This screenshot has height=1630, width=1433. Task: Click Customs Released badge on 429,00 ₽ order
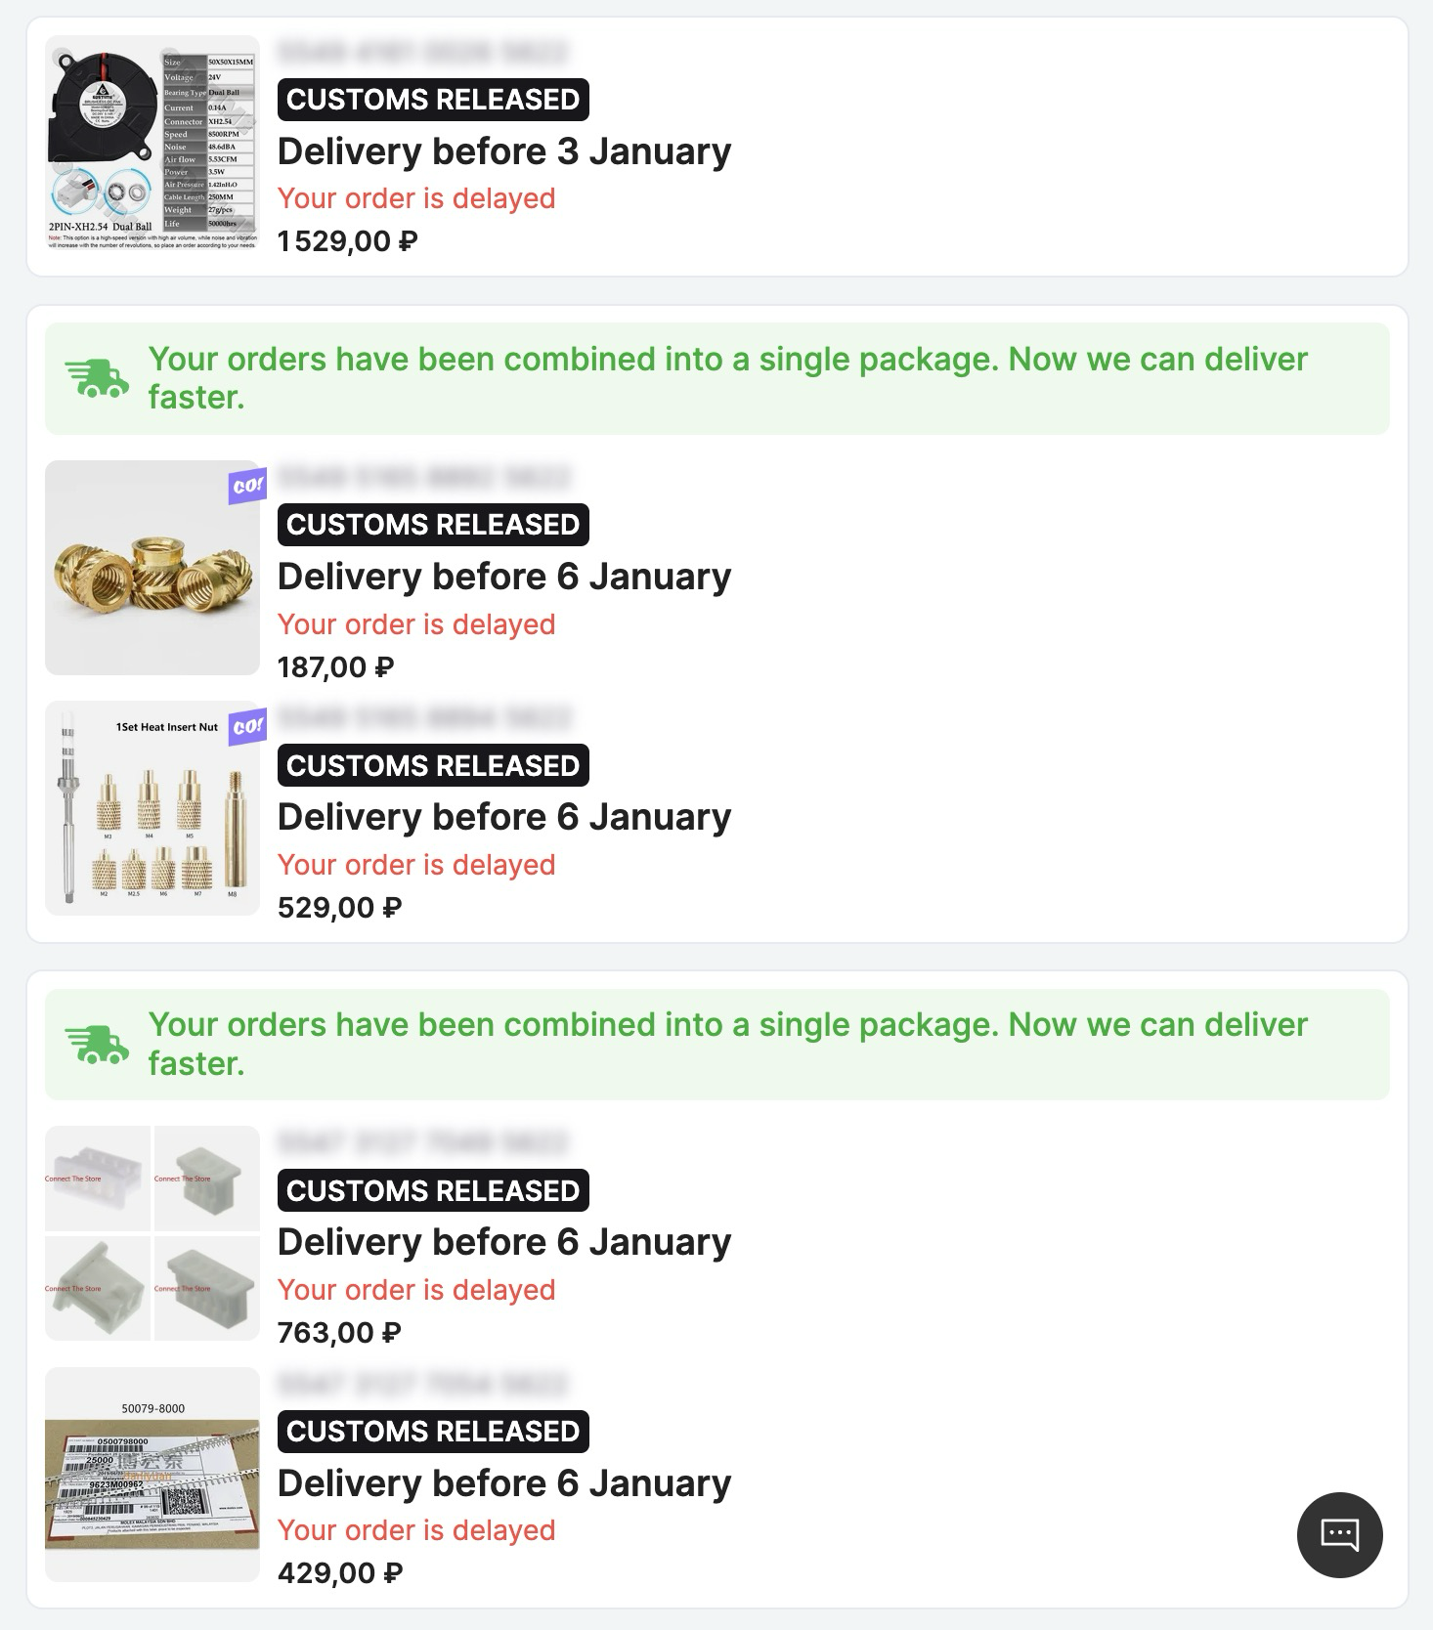pyautogui.click(x=433, y=1432)
